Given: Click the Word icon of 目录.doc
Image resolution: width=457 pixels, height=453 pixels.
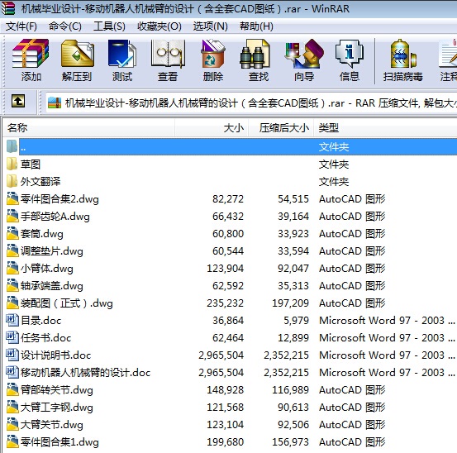Looking at the screenshot, I should tap(12, 320).
